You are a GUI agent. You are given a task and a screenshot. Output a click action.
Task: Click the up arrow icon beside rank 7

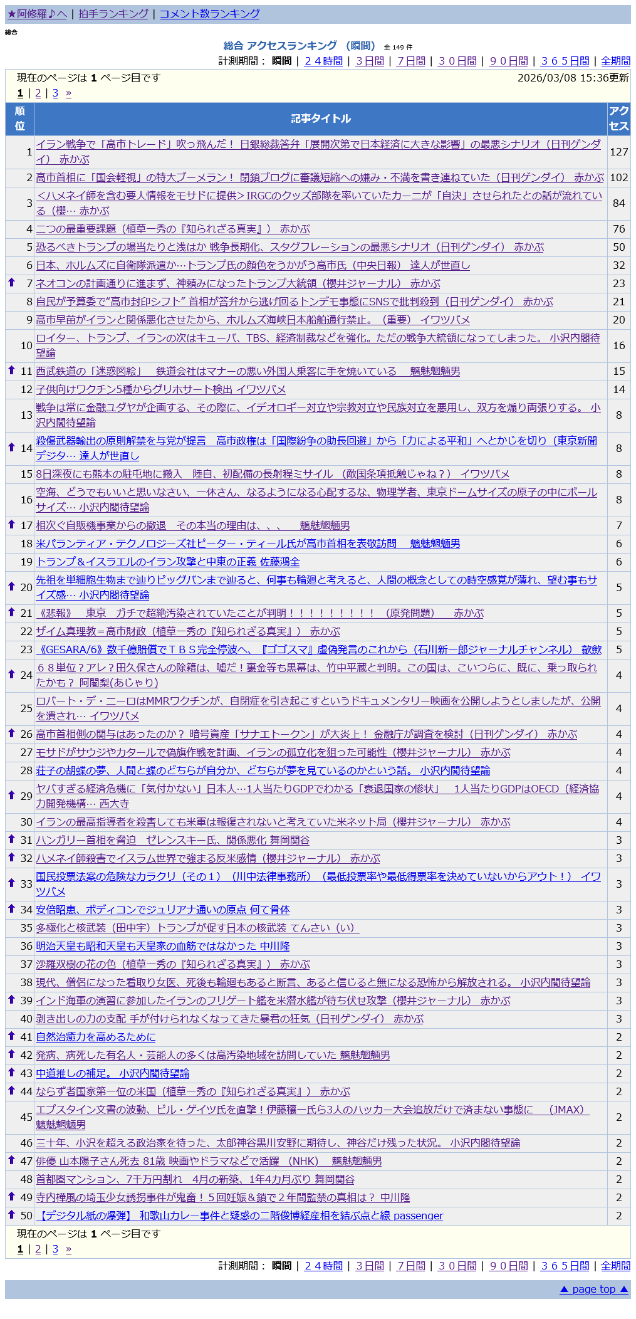point(11,283)
